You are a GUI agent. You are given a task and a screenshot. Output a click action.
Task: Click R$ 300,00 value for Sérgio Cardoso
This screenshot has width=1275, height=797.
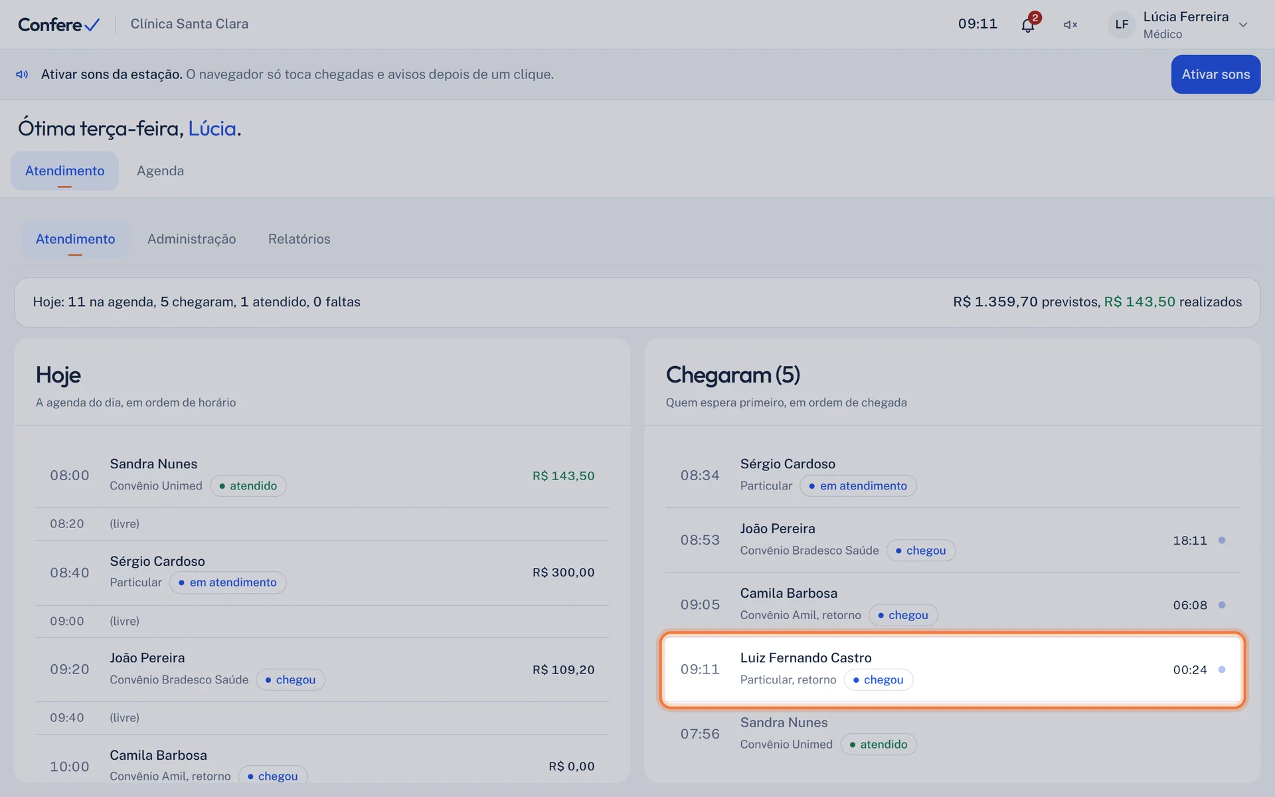coord(563,573)
